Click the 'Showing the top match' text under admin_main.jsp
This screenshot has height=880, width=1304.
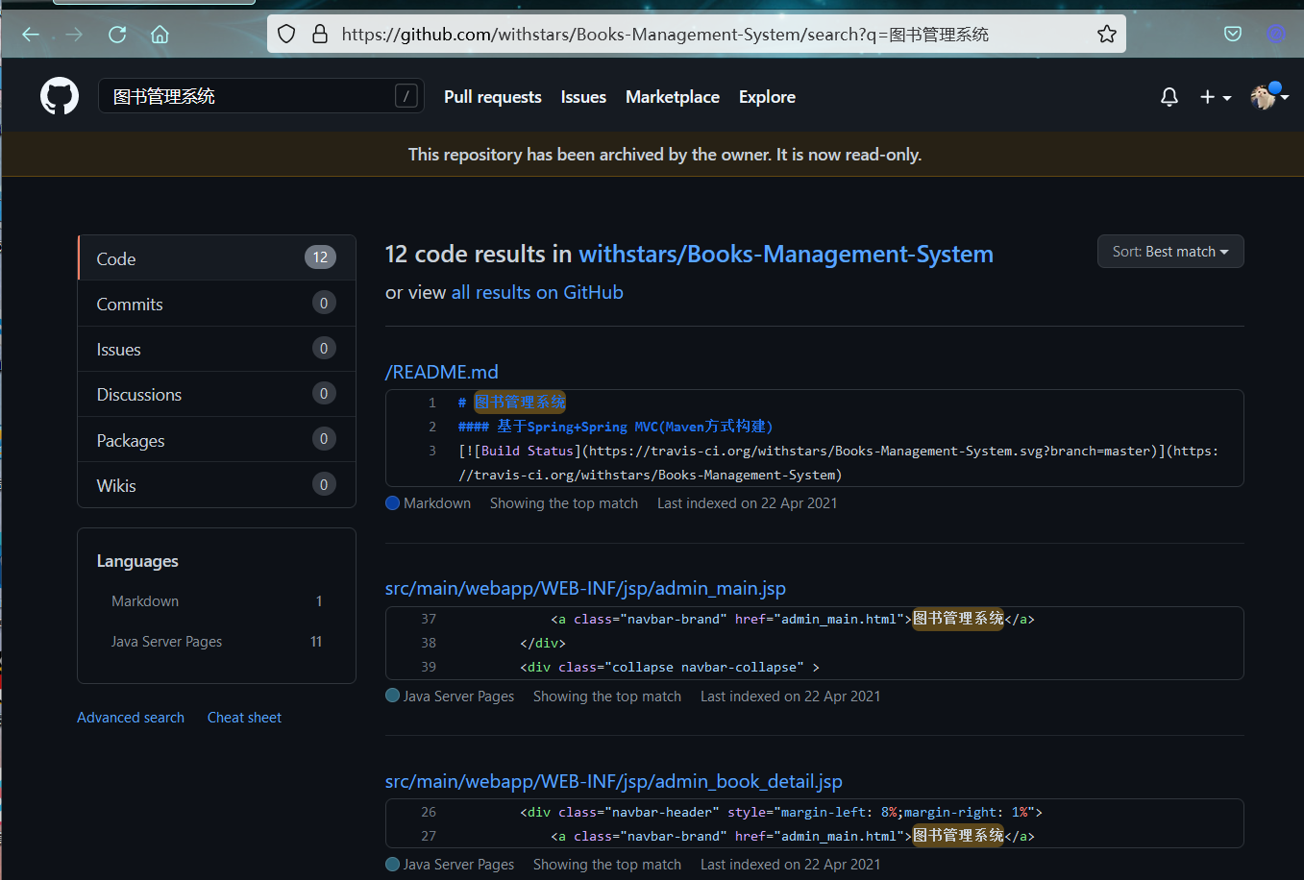pyautogui.click(x=607, y=697)
